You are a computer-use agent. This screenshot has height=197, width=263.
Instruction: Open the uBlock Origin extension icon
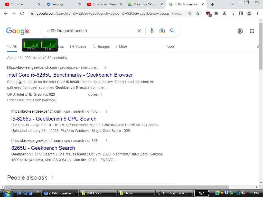point(209,14)
